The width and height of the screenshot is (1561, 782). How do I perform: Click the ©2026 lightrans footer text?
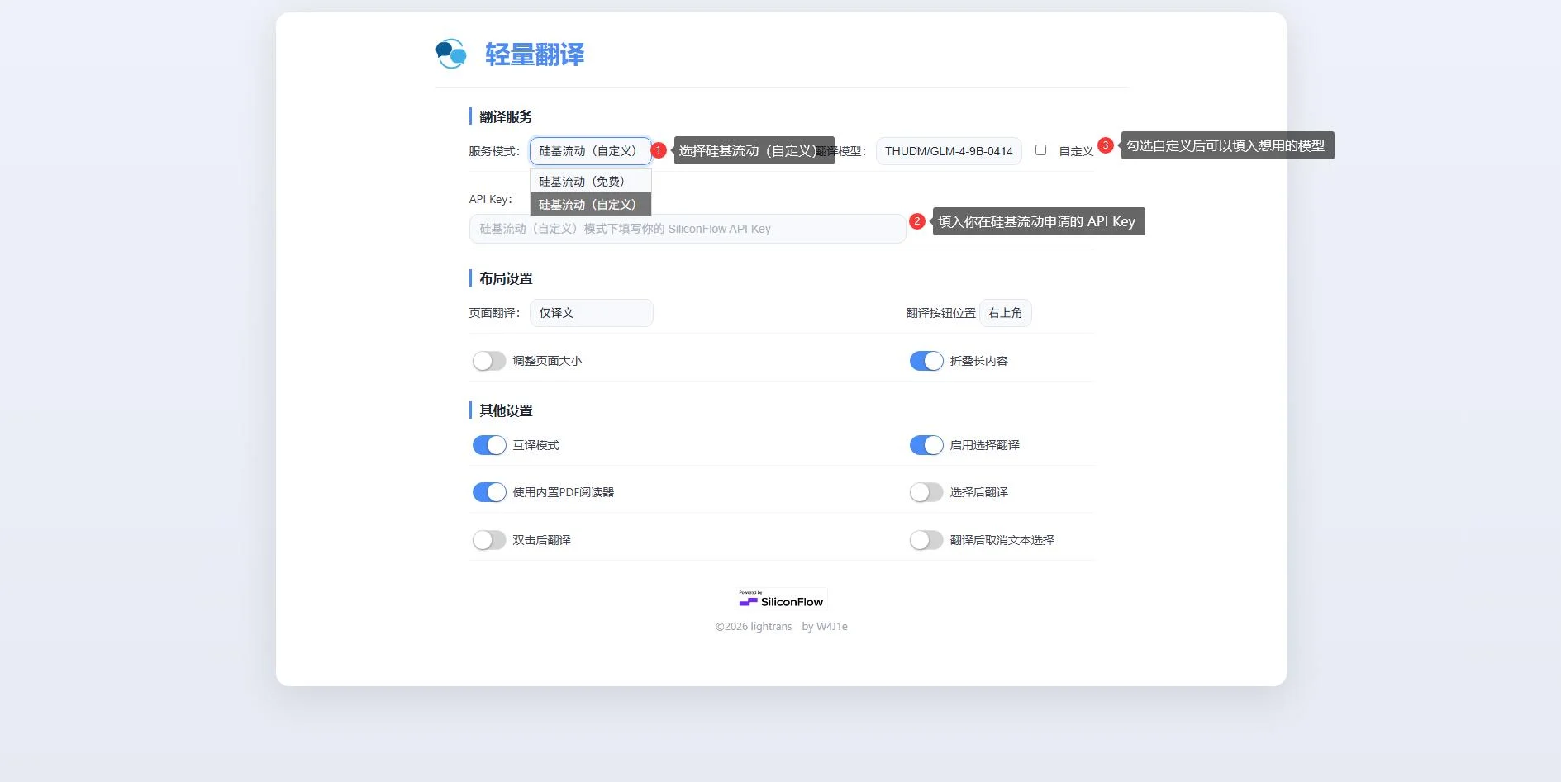[x=754, y=627]
